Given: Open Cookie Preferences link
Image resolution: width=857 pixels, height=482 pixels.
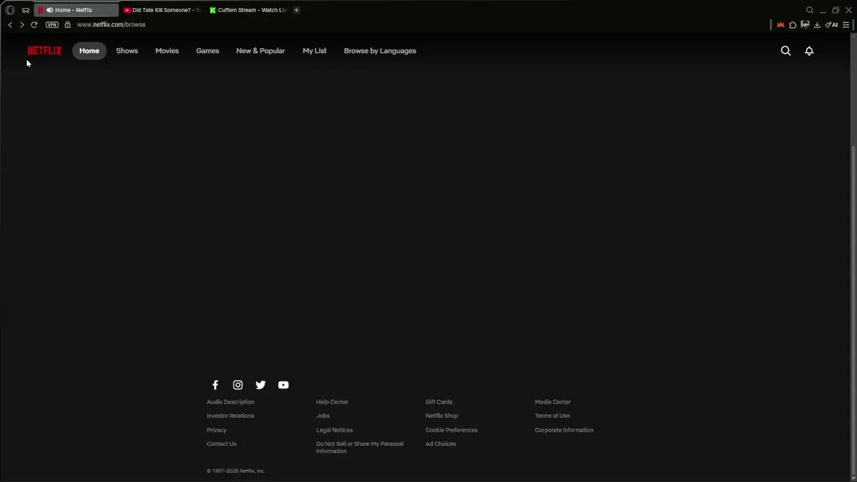Looking at the screenshot, I should click(451, 430).
